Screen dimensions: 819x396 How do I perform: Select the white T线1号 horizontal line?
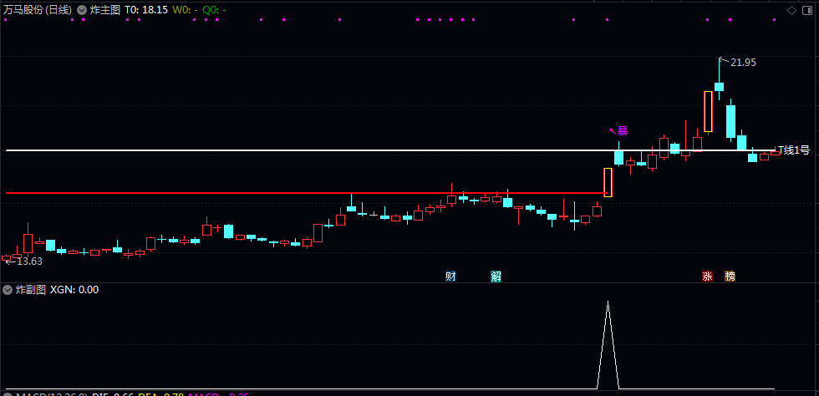pyautogui.click(x=392, y=150)
